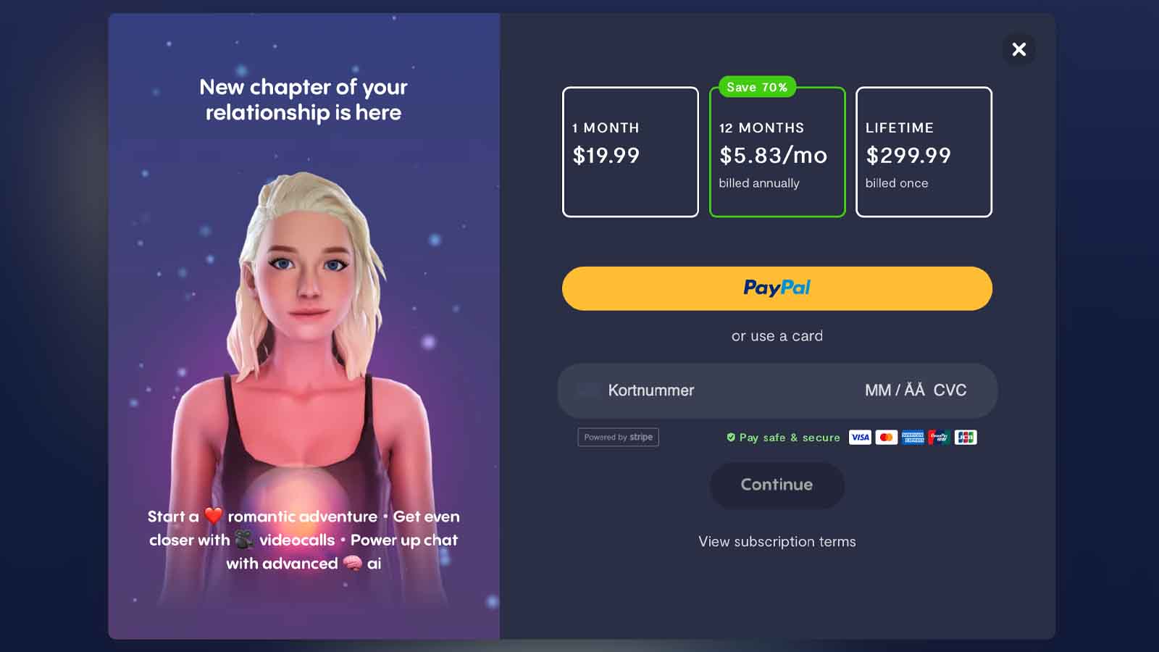Click the American Express card icon

point(913,437)
